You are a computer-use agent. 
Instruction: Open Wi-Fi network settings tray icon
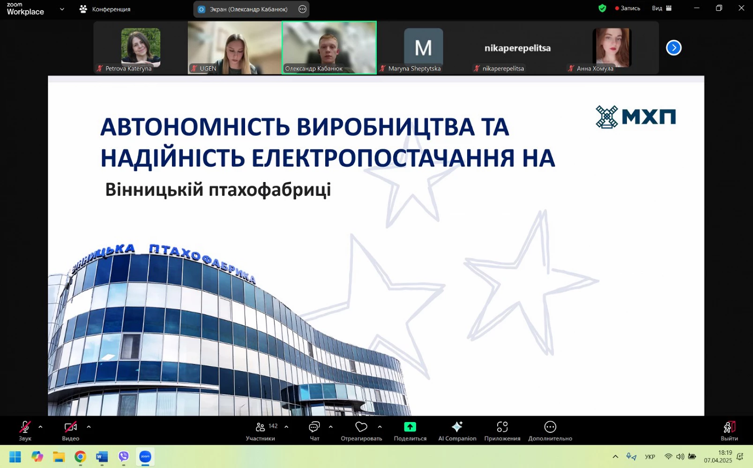(x=669, y=457)
